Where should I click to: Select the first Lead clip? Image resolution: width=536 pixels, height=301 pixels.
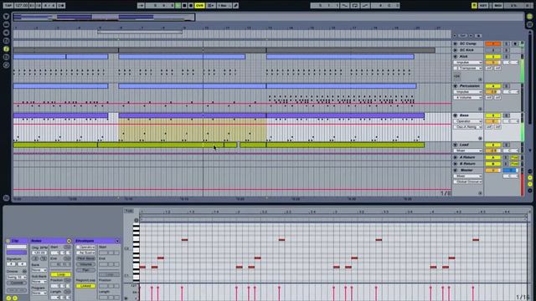[x=55, y=145]
